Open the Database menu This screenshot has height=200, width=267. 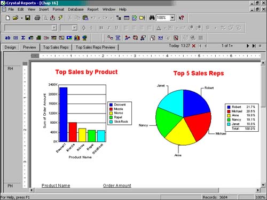tap(76, 9)
